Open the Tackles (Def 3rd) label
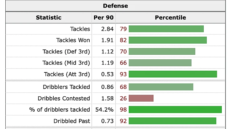This screenshot has width=228, height=129. [66, 52]
